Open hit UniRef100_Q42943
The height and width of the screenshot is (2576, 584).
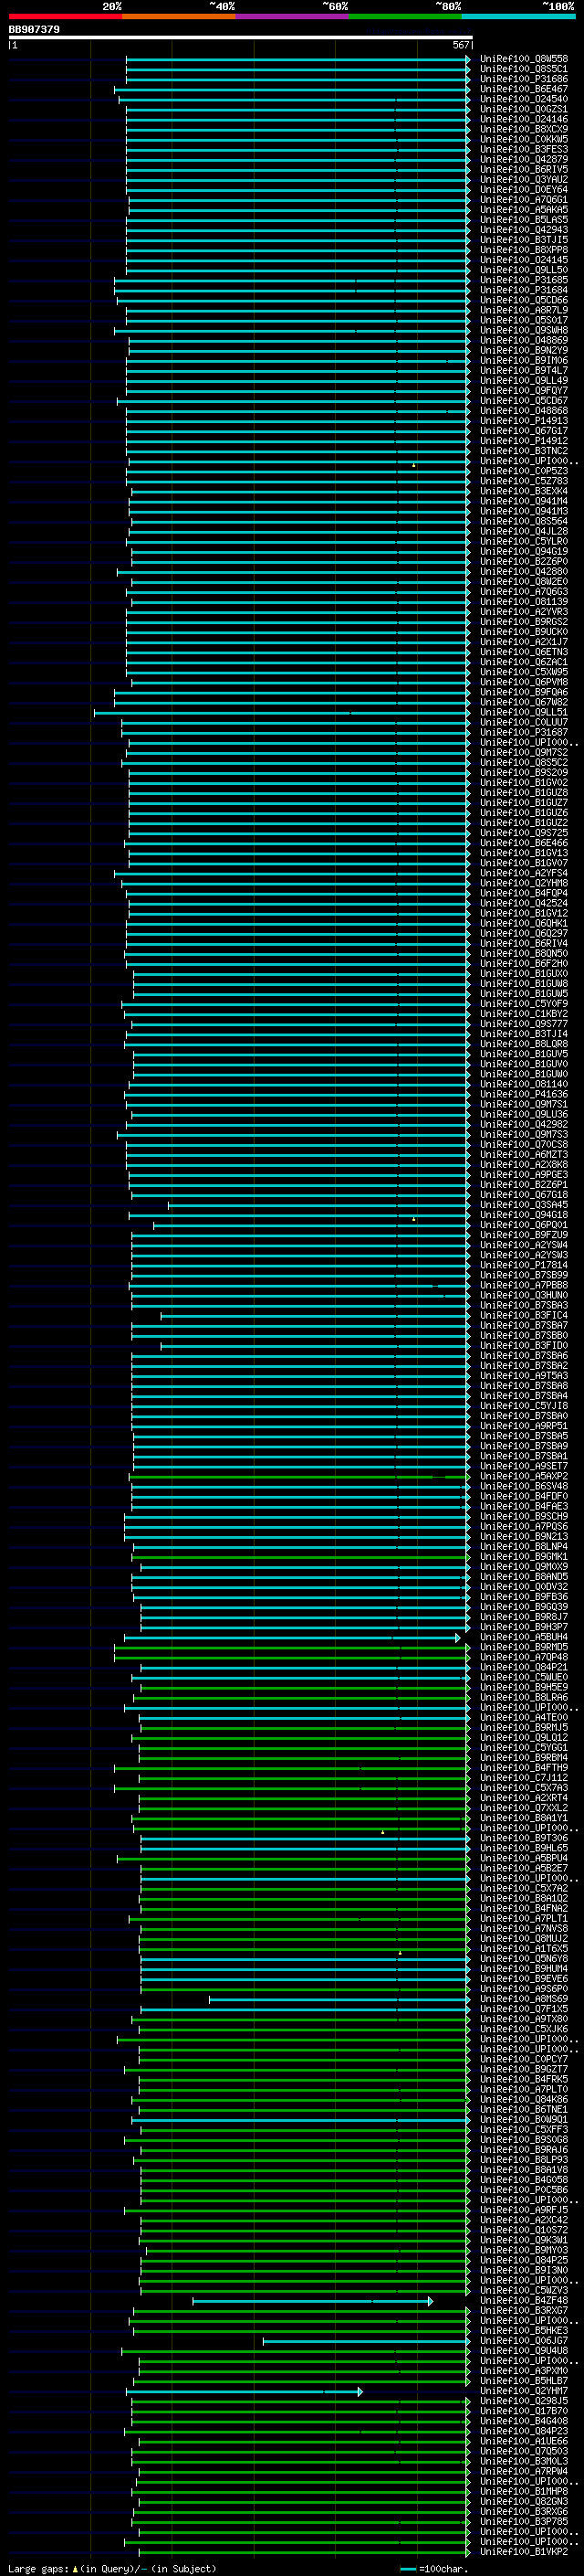coord(524,230)
